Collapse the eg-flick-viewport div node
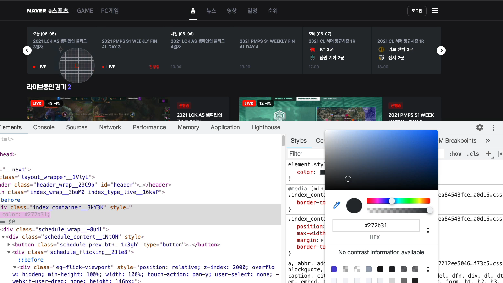Screen dimensions: 503x283 [15, 267]
